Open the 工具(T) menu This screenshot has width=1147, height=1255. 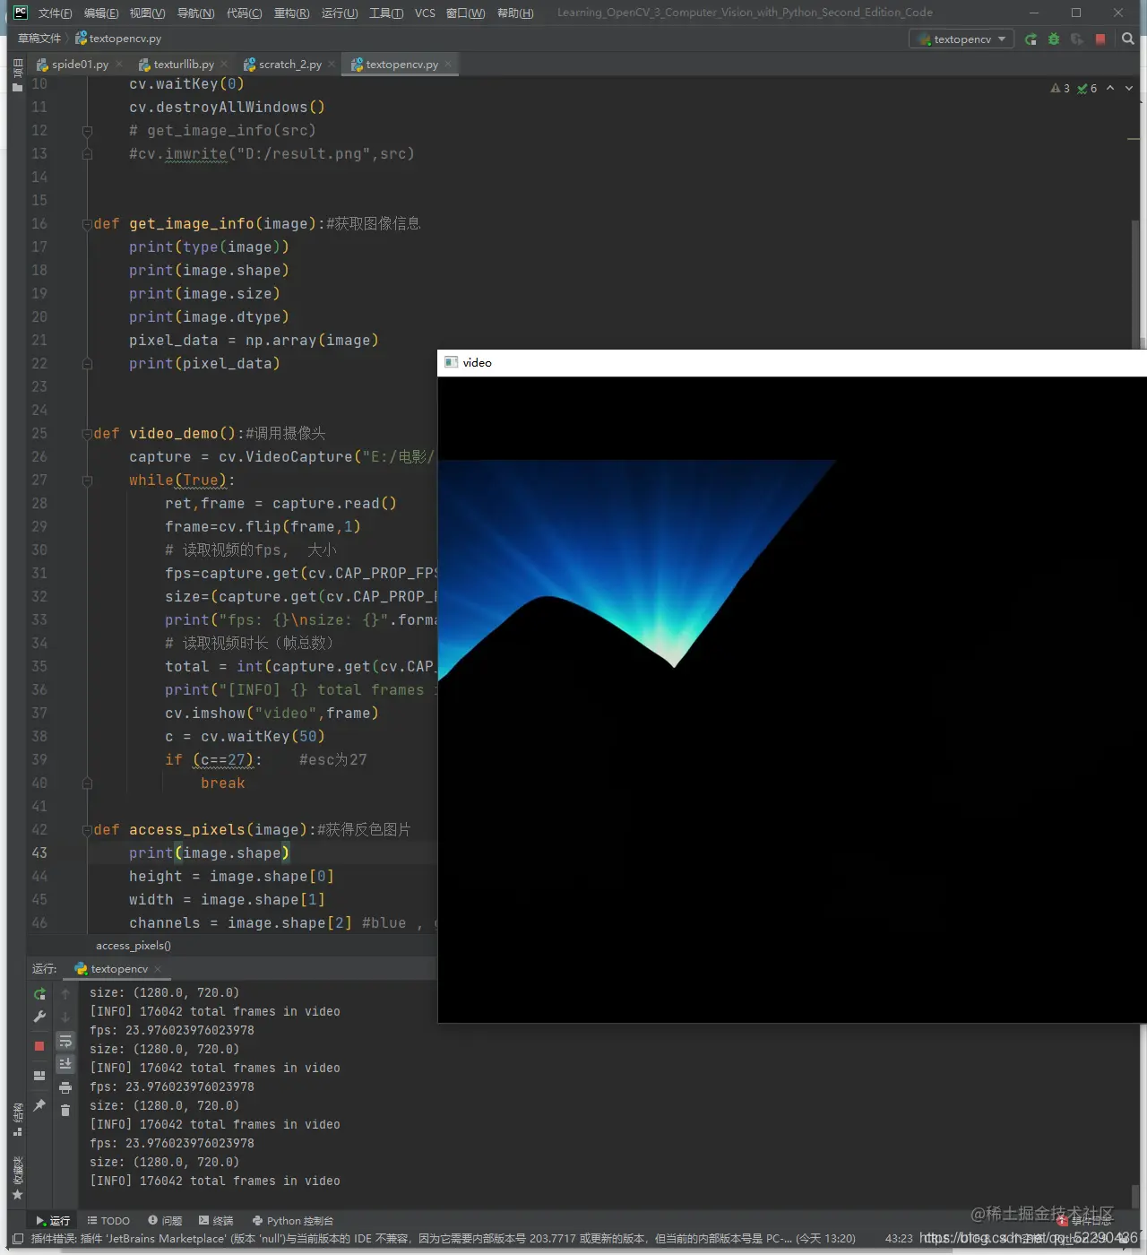386,13
